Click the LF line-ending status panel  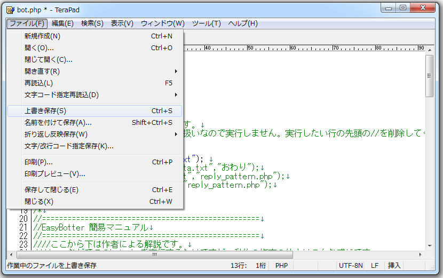click(375, 266)
